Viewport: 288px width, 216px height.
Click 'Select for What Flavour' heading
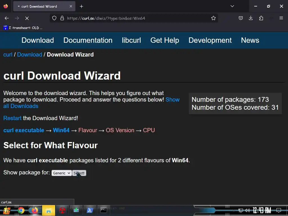coord(51,145)
